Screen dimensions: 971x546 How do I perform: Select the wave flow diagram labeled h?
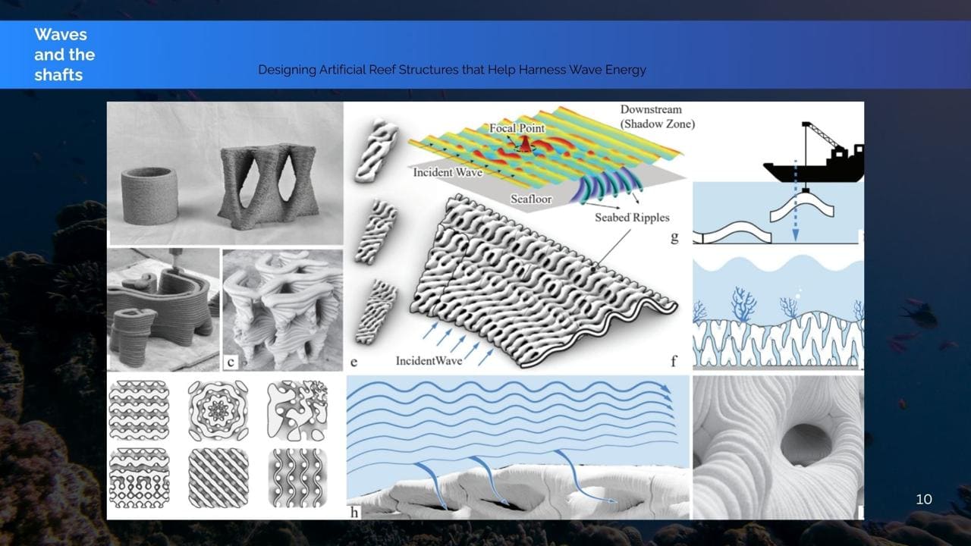(518, 447)
